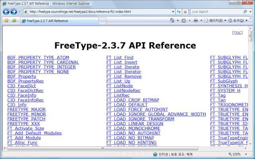The width and height of the screenshot is (255, 159).
Task: Open the 도구(O) tools menu
Action: click(238, 21)
